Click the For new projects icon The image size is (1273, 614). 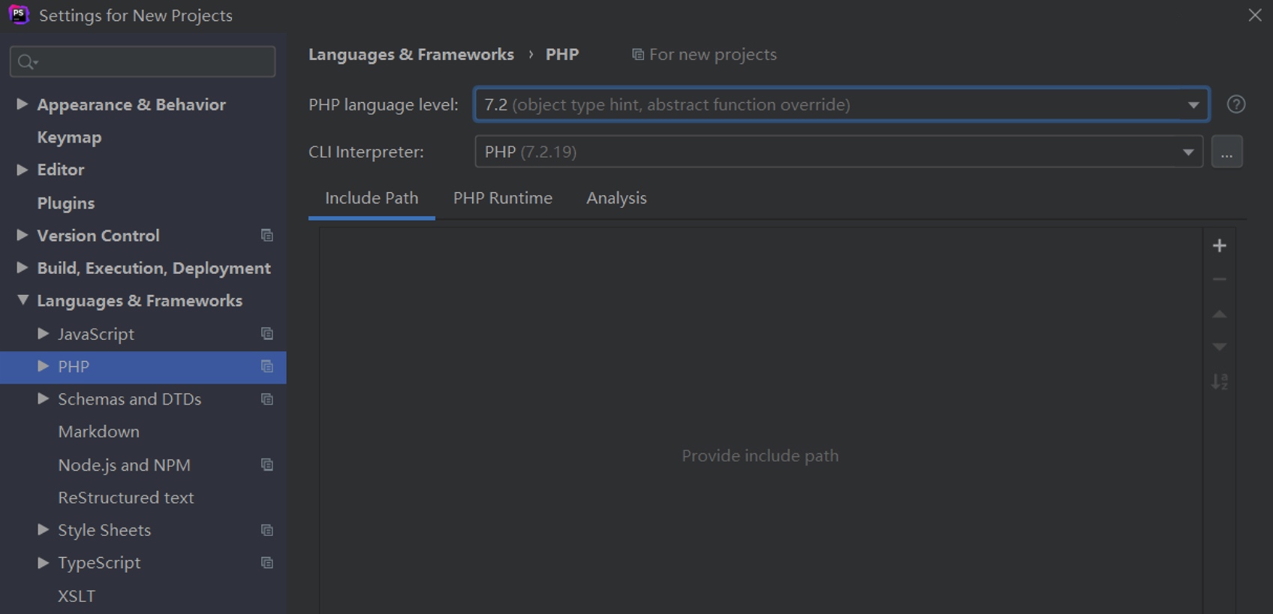click(x=638, y=54)
